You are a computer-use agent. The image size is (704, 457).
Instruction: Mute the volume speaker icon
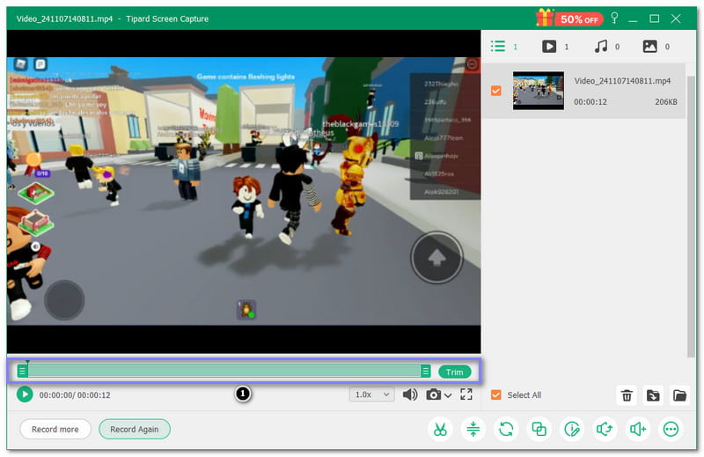410,394
